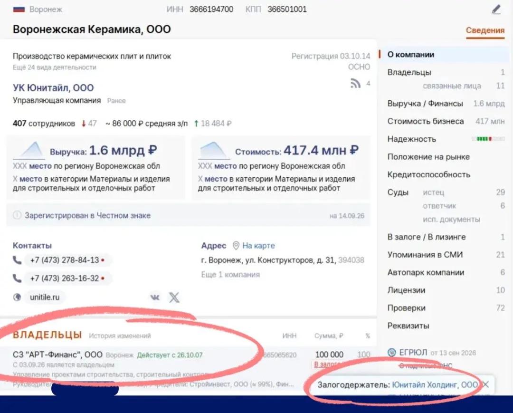Click 86 000 ₽ средняя з/п text
This screenshot has height=413, width=513.
[147, 124]
